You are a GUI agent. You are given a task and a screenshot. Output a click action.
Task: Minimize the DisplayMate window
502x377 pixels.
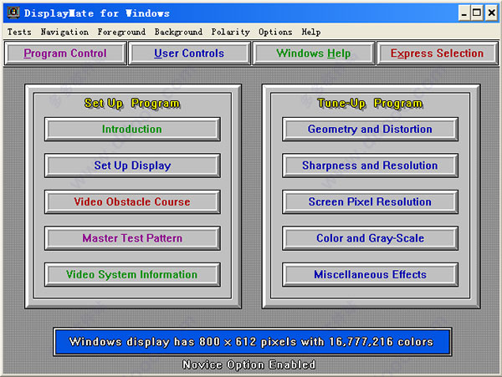coord(464,13)
